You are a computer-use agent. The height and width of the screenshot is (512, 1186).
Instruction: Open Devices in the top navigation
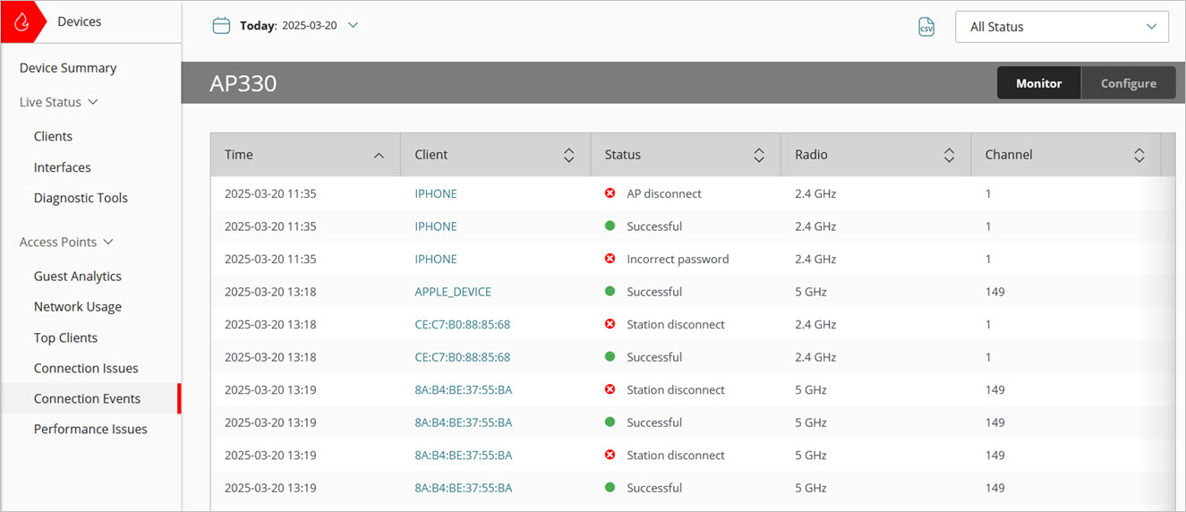coord(80,21)
